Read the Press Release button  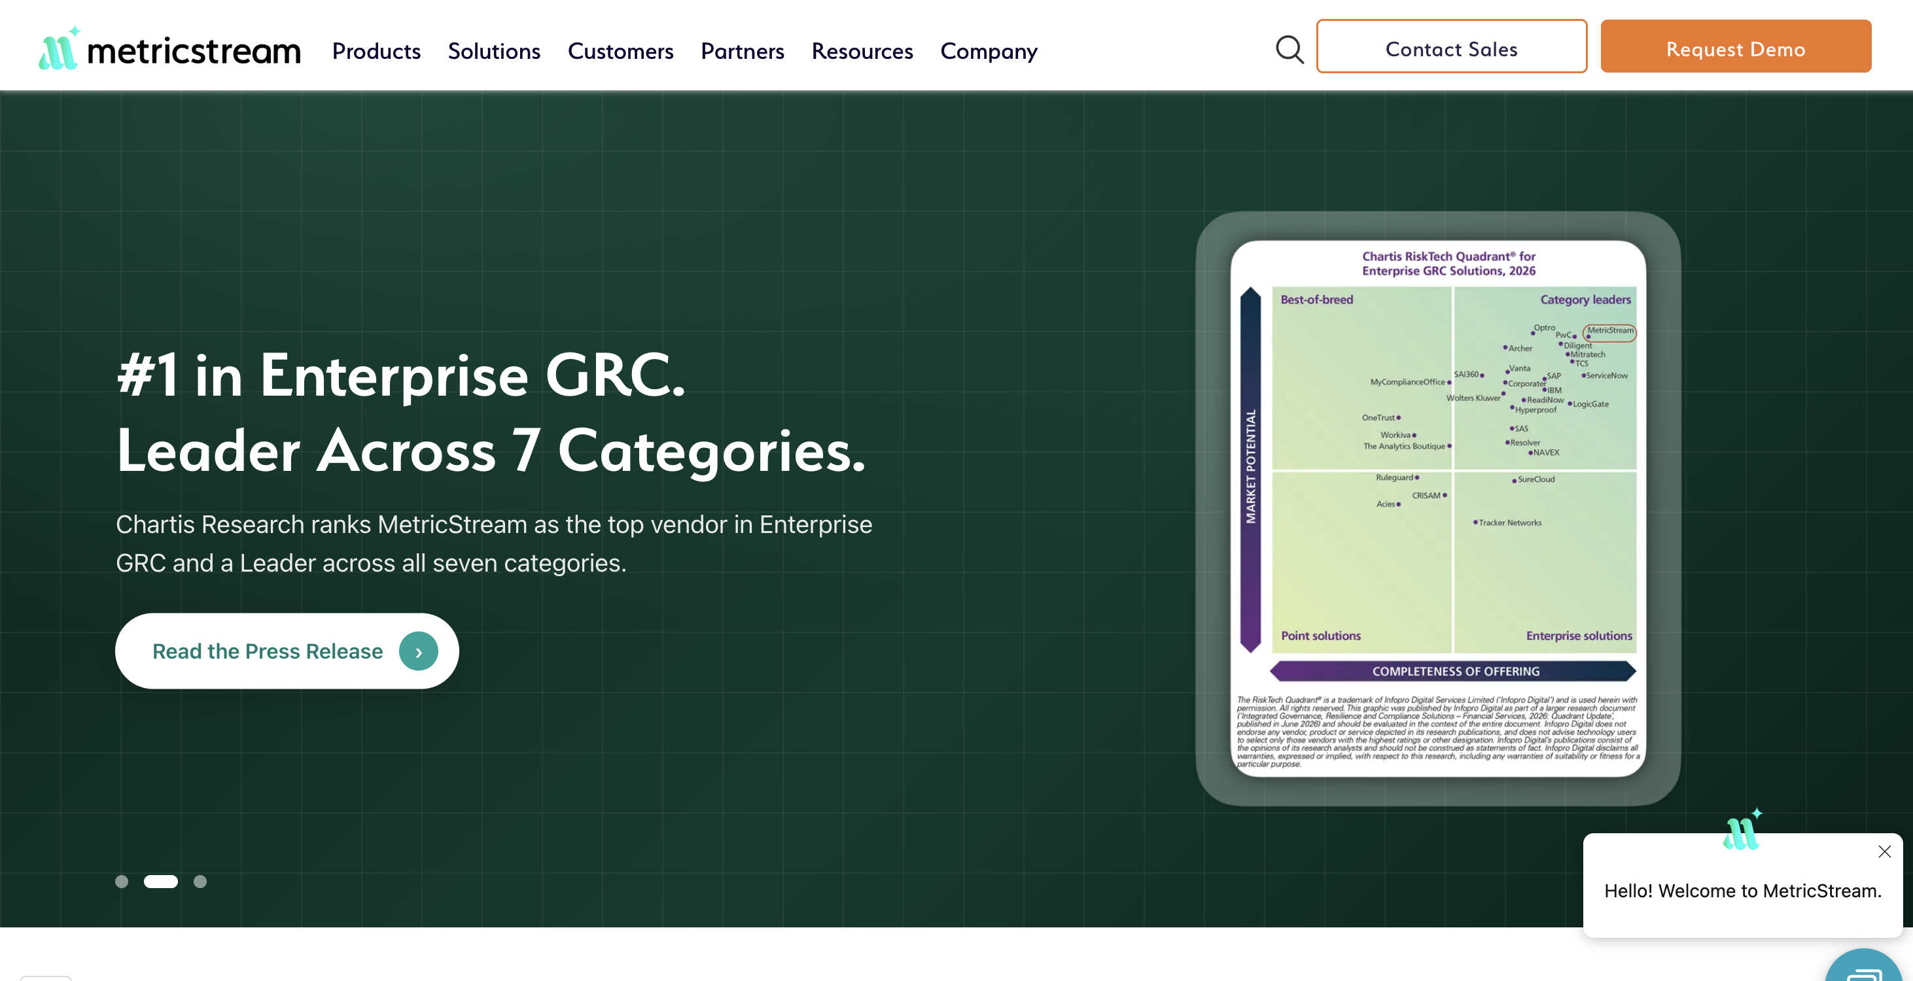287,651
